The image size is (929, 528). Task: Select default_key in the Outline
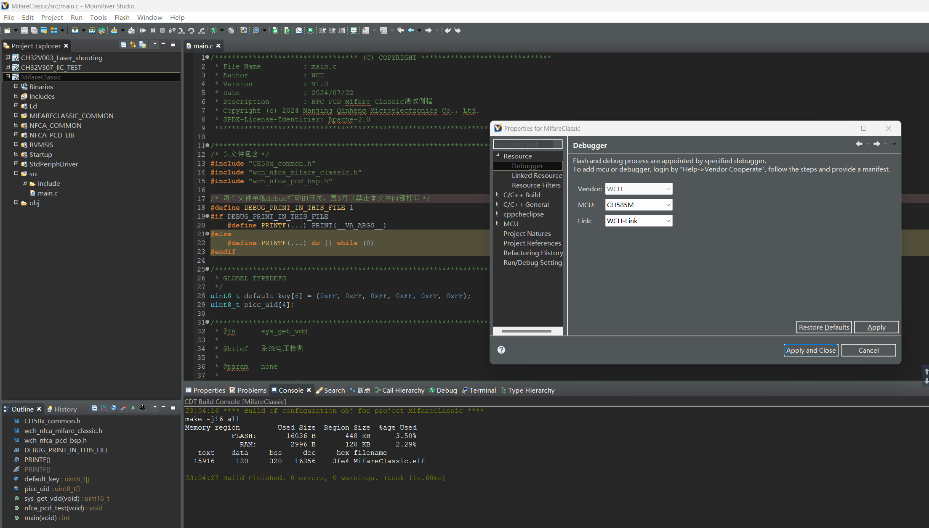coord(57,479)
